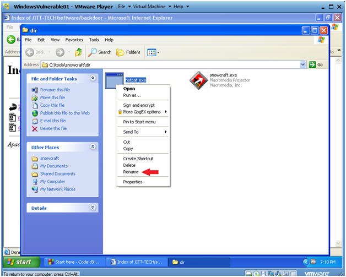Expand the Details panel
Screen dimensions: 346x277
point(93,207)
